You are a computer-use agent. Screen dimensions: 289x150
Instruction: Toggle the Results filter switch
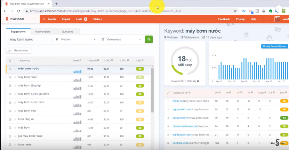[x=9, y=51]
